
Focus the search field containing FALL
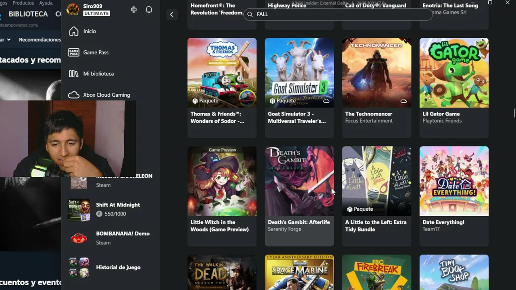[338, 14]
